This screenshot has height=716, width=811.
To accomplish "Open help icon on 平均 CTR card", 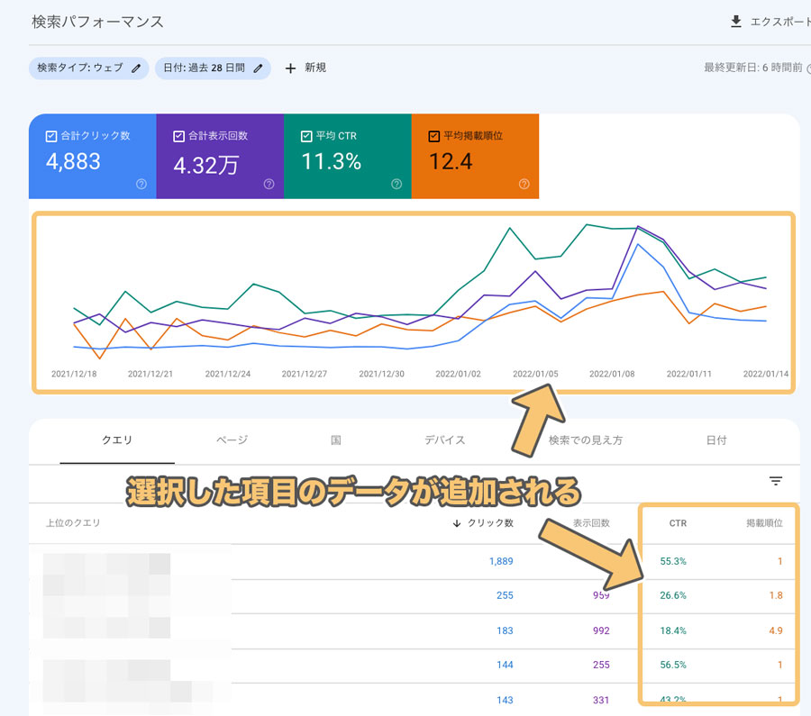I will point(396,184).
